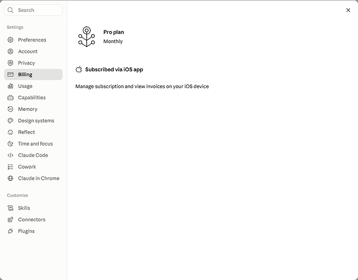Click the Memory history icon

pyautogui.click(x=10, y=109)
